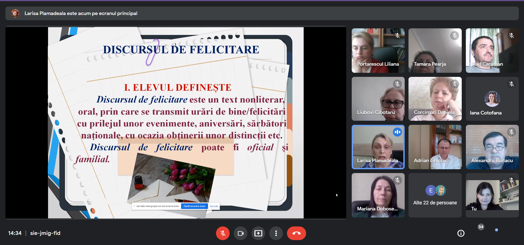Unmute your microphone with the red mic button
This screenshot has height=245, width=524.
(x=223, y=233)
